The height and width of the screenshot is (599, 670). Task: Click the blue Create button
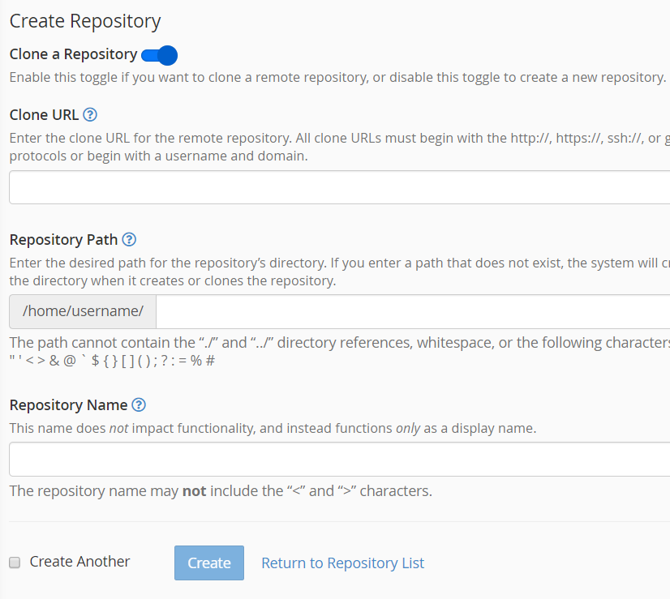coord(209,563)
